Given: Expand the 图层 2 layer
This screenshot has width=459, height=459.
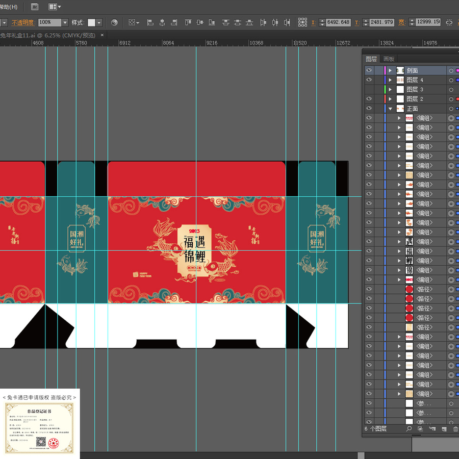Looking at the screenshot, I should coord(390,99).
